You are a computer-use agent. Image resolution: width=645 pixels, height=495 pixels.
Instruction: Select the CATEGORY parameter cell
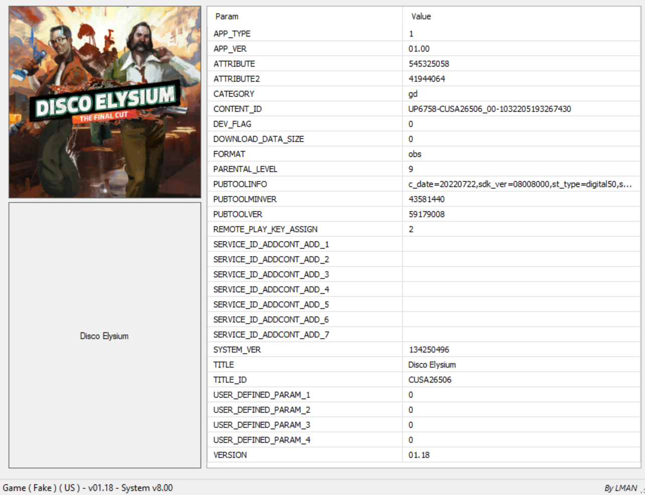[305, 94]
